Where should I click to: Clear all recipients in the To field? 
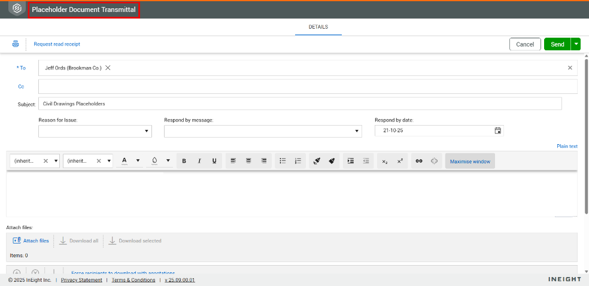[570, 68]
